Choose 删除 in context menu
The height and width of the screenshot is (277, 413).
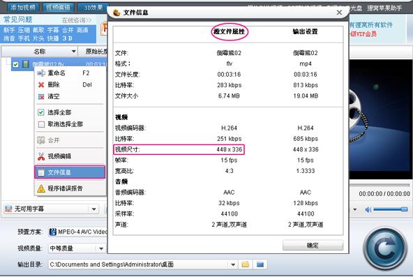tap(70, 84)
